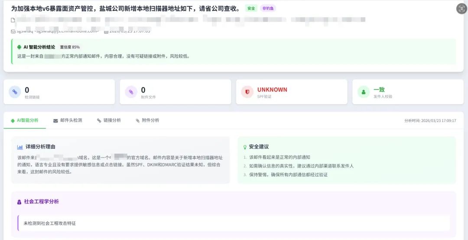468x240 pixels.
Task: Click the purple 非钓鱼 tag
Action: (268, 8)
